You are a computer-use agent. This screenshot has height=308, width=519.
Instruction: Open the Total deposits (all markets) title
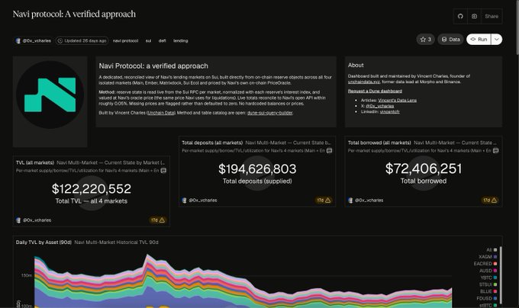pyautogui.click(x=212, y=143)
